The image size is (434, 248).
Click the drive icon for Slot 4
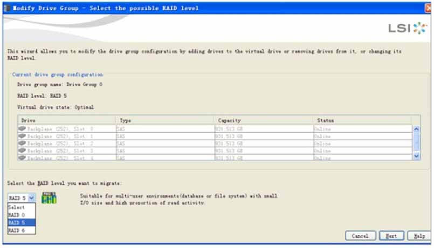[22, 157]
